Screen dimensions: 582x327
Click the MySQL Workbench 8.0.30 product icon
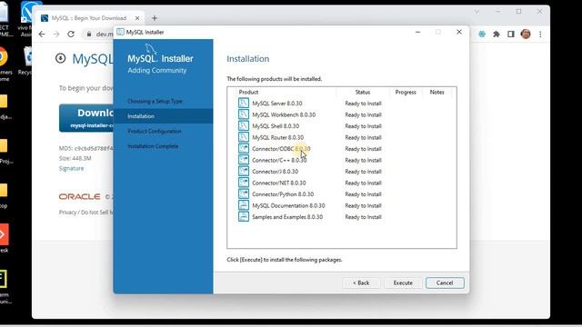(x=244, y=114)
